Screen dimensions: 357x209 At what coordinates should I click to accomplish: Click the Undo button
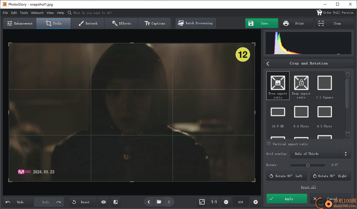click(18, 202)
